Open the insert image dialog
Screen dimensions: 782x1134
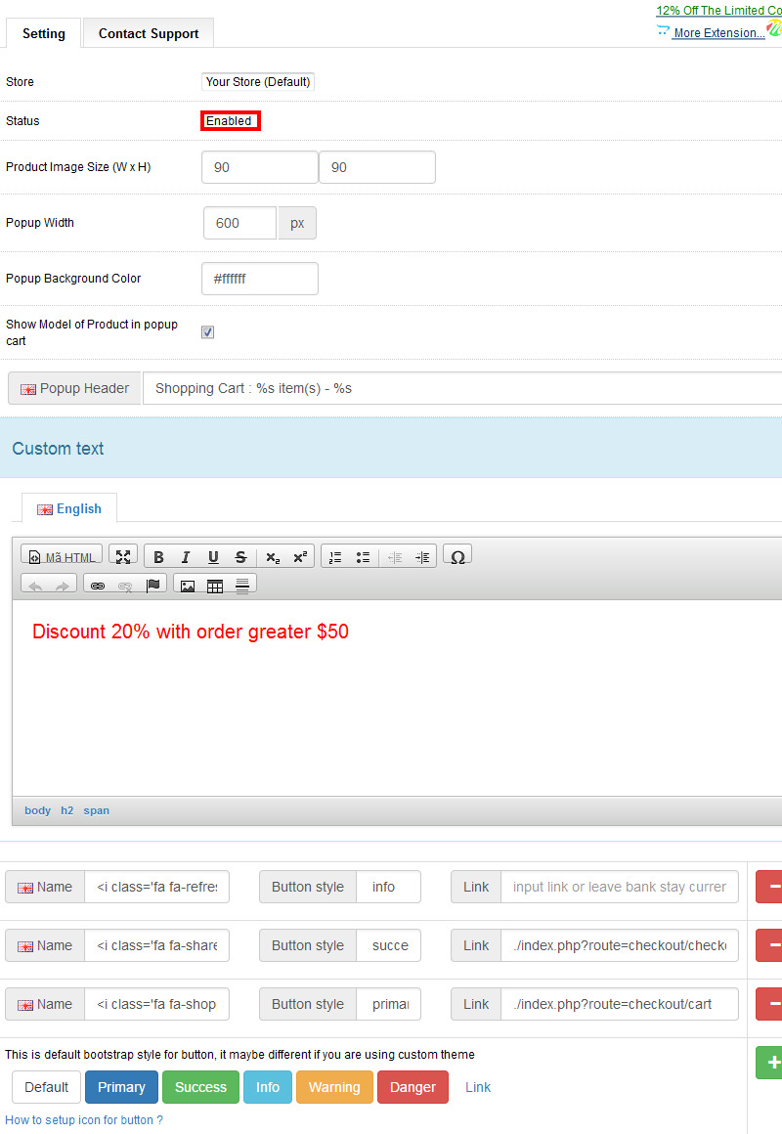click(x=188, y=586)
